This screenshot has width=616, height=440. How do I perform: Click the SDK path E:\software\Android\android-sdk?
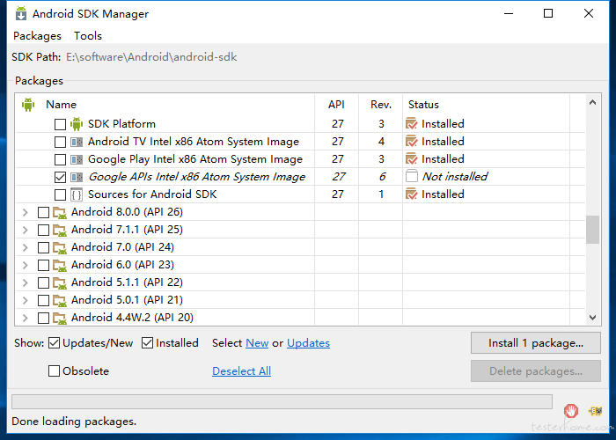pos(151,57)
